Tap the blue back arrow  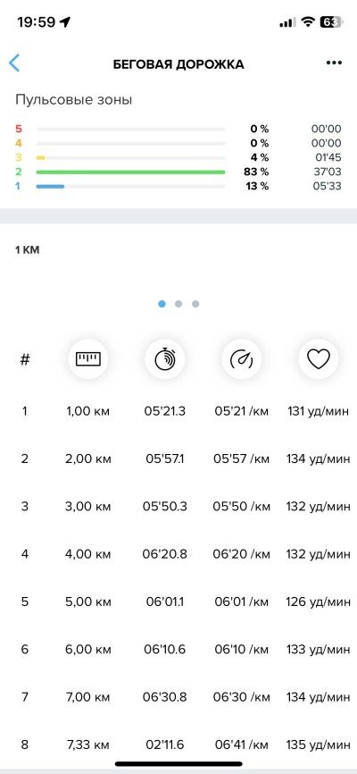14,63
